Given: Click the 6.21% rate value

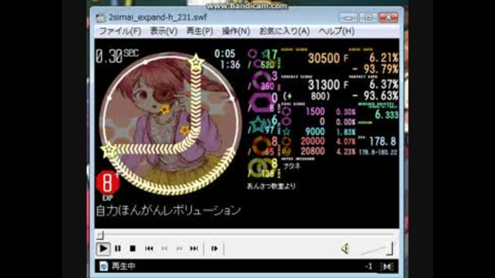Looking at the screenshot, I should (384, 58).
